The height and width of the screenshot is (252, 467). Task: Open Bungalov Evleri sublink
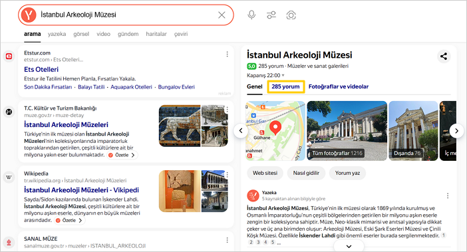176,87
